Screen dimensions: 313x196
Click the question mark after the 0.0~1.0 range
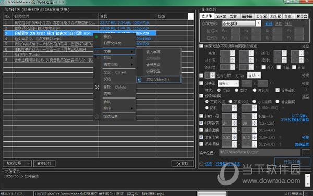(280, 138)
